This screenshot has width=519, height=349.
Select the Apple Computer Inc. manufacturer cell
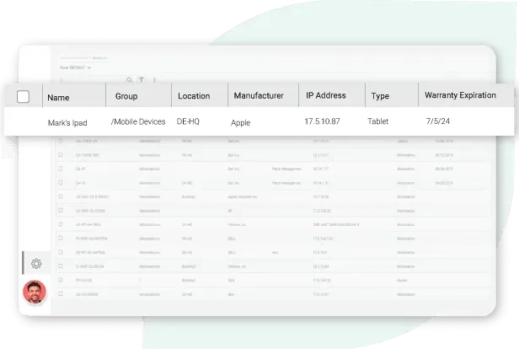(243, 196)
